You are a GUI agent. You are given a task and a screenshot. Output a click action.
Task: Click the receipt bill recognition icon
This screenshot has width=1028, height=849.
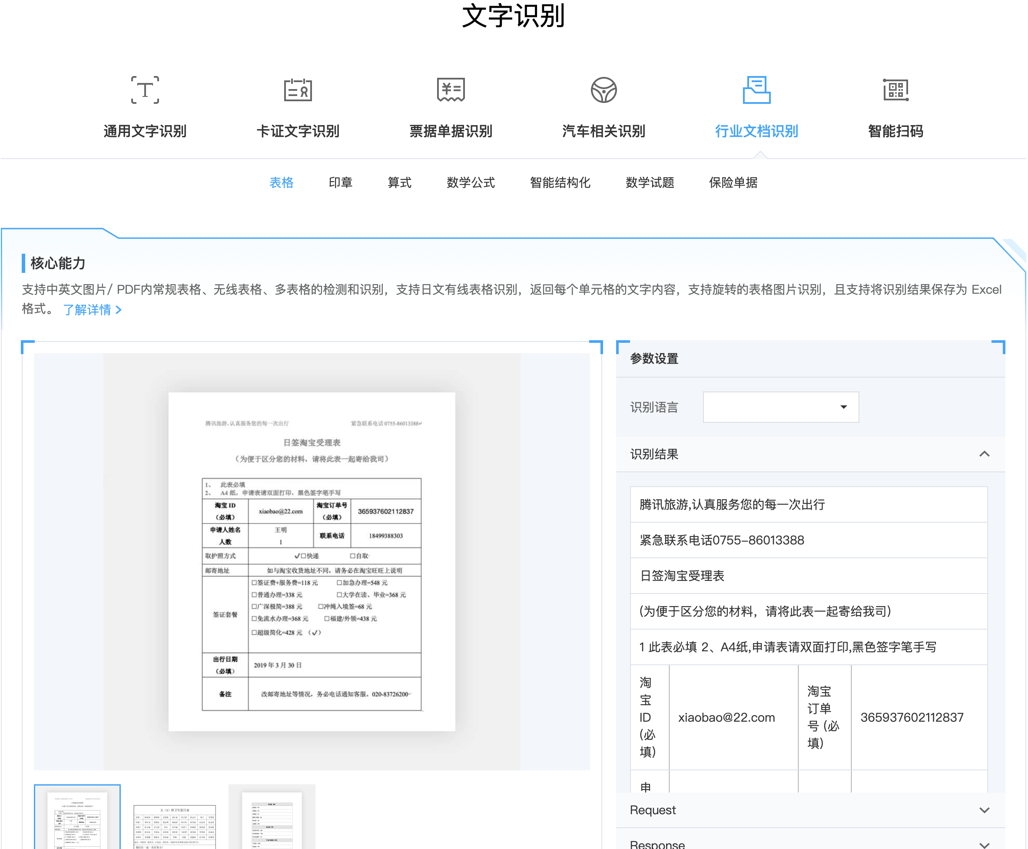tap(451, 90)
